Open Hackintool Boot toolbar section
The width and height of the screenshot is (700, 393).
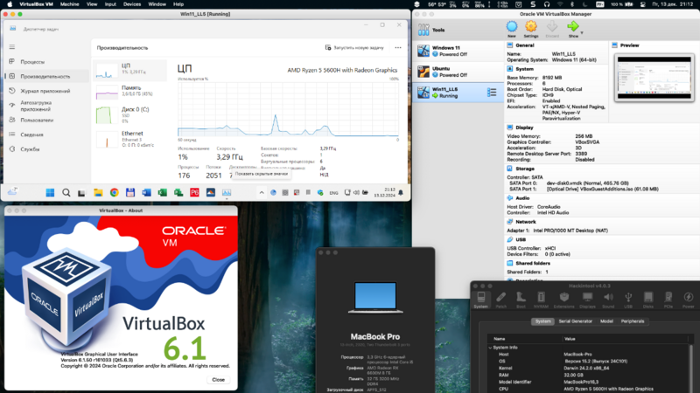[x=521, y=300]
